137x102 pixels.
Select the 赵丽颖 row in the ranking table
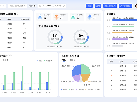pos(15,43)
